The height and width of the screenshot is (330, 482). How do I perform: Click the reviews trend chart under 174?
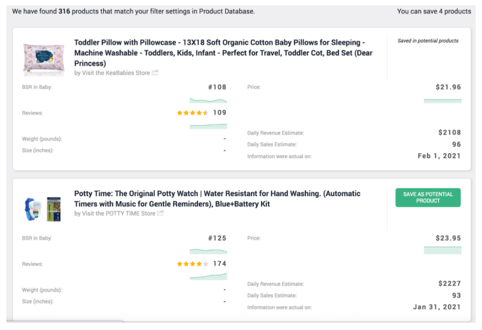click(x=208, y=277)
